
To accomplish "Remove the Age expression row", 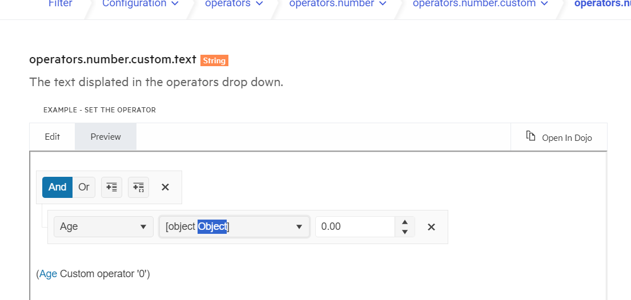I will pos(431,227).
